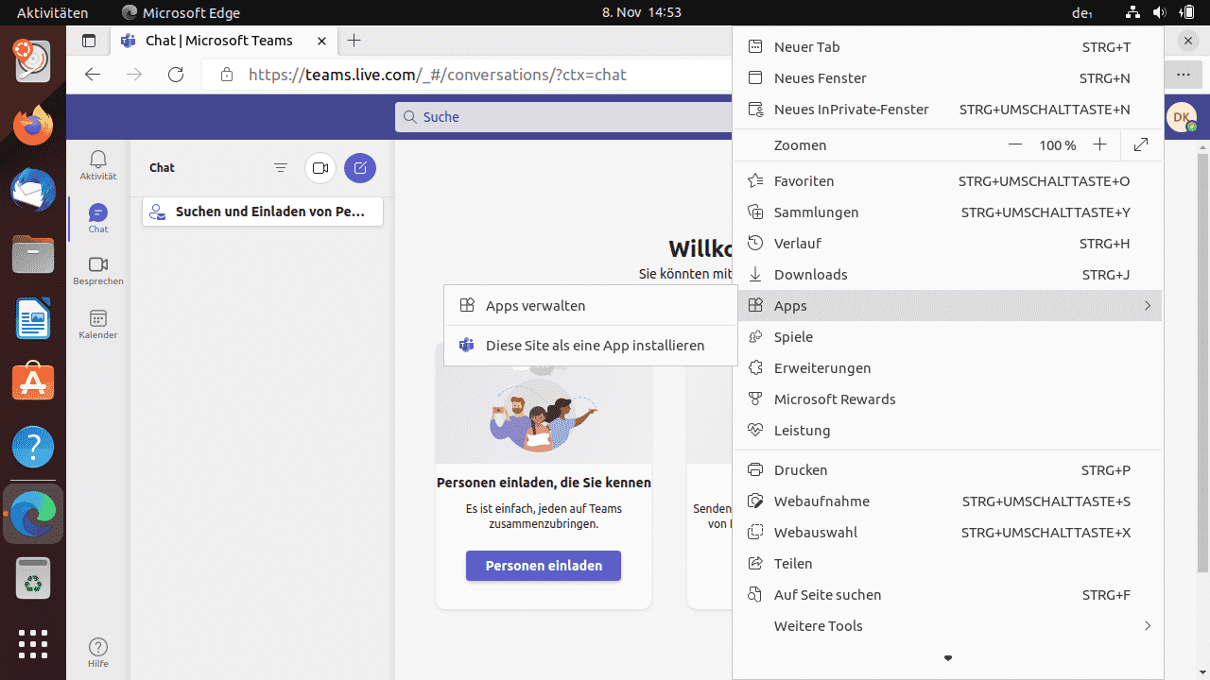Viewport: 1210px width, 680px height.
Task: Open the chat filter icon
Action: click(281, 168)
